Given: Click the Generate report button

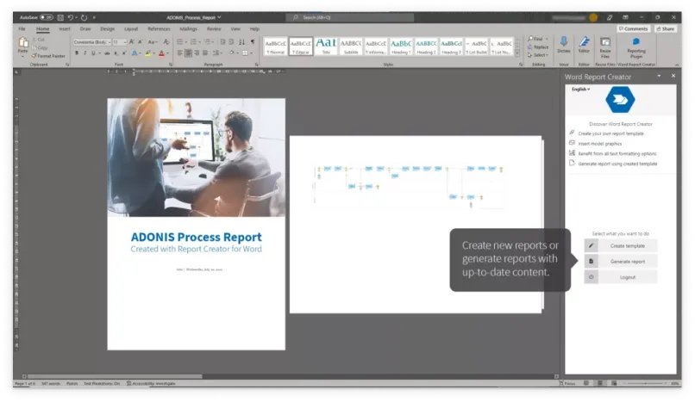Looking at the screenshot, I should [x=621, y=262].
